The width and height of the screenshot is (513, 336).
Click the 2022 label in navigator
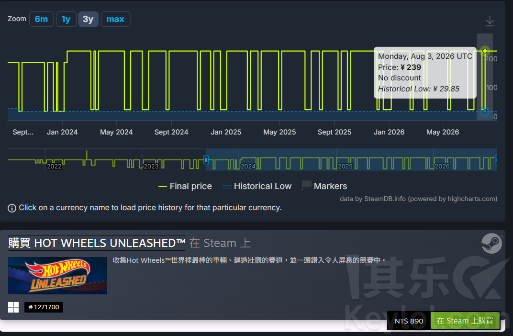pos(54,166)
